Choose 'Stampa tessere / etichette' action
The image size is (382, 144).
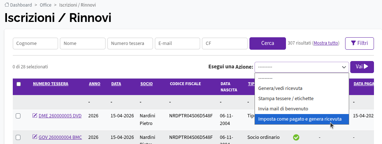coord(302,98)
